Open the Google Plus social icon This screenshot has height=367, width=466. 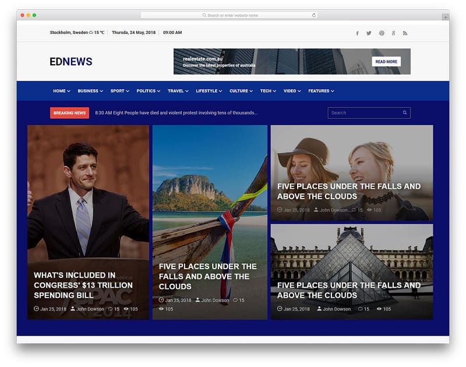pyautogui.click(x=394, y=33)
